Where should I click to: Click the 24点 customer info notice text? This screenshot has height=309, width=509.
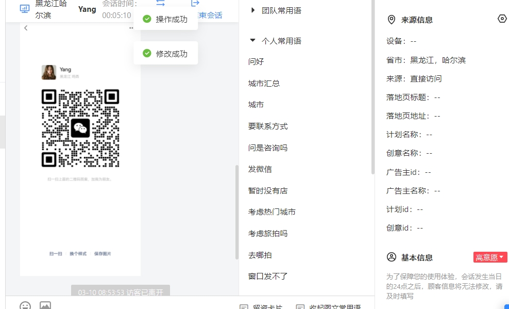444,286
